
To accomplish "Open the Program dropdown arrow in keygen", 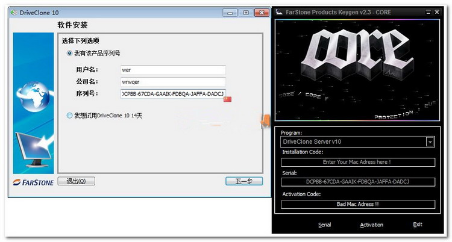I will coord(430,141).
